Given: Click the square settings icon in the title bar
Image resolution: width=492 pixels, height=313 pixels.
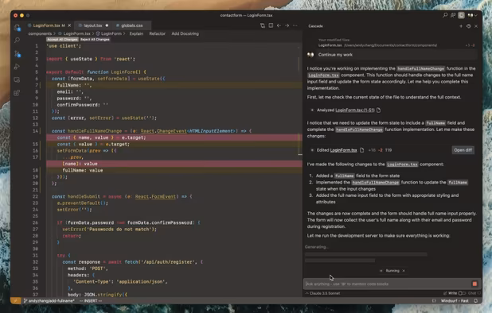Looking at the screenshot, I should tap(461, 15).
